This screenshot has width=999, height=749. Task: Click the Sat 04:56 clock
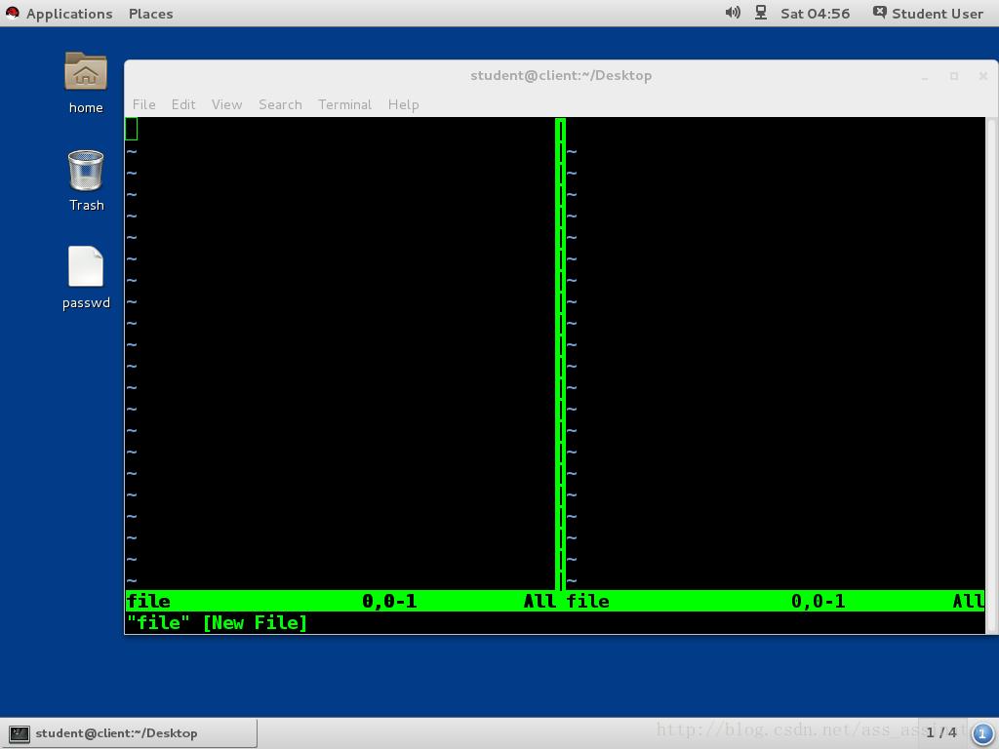816,14
